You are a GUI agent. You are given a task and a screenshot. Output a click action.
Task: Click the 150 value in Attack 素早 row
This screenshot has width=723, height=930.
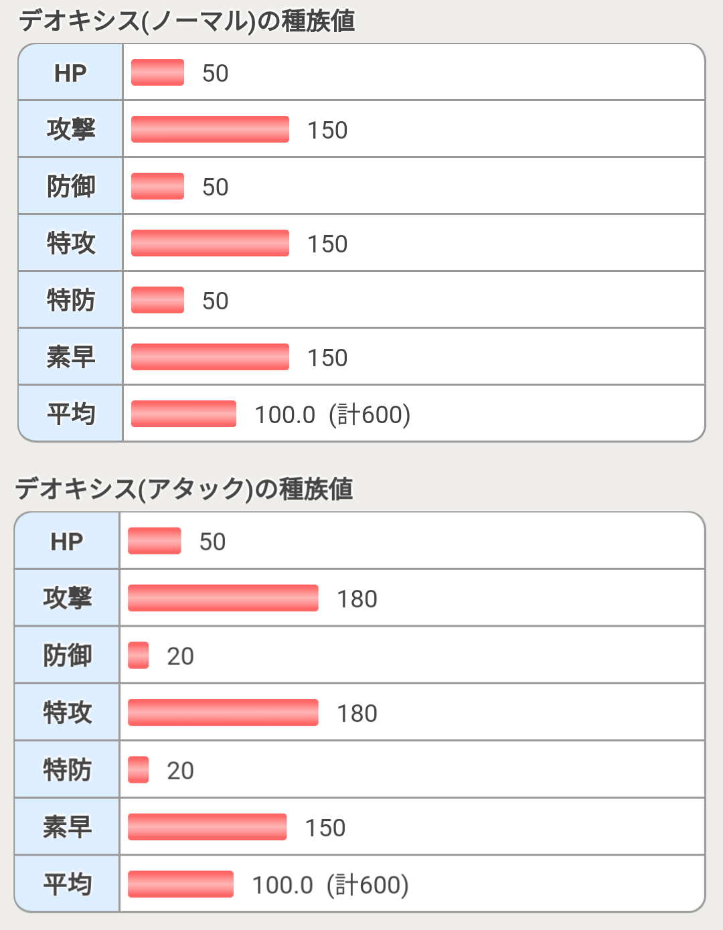click(x=325, y=828)
